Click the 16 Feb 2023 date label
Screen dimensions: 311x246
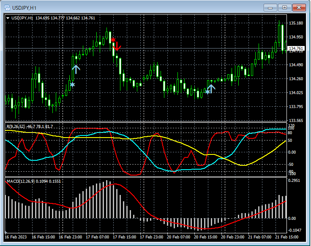16,237
